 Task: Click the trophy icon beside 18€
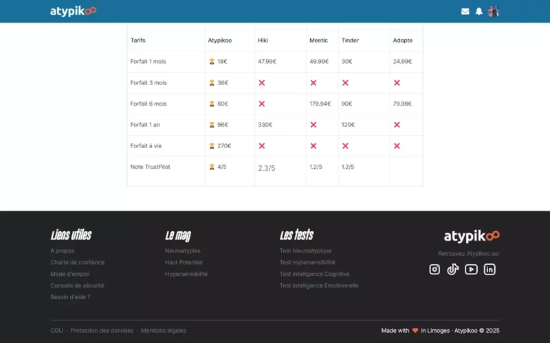click(212, 62)
